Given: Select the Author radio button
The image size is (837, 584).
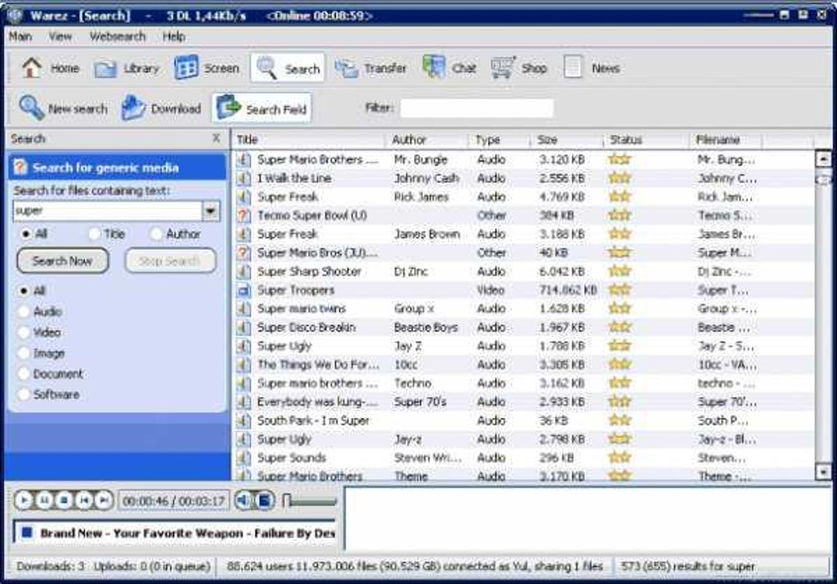Looking at the screenshot, I should [156, 234].
